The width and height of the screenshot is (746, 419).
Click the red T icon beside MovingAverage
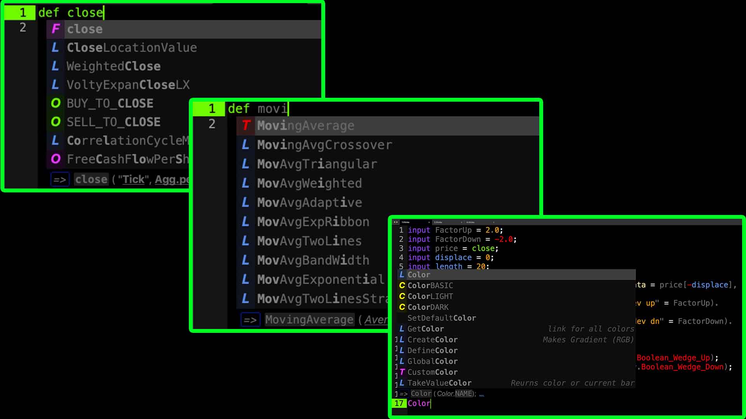pyautogui.click(x=246, y=125)
